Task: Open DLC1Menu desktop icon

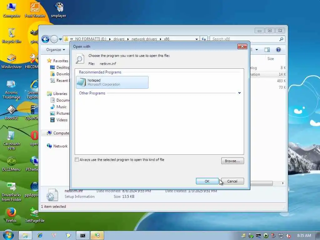Action: tap(12, 164)
